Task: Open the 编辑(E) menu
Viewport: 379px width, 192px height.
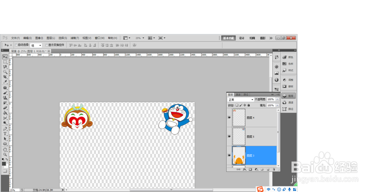Action: (x=27, y=38)
